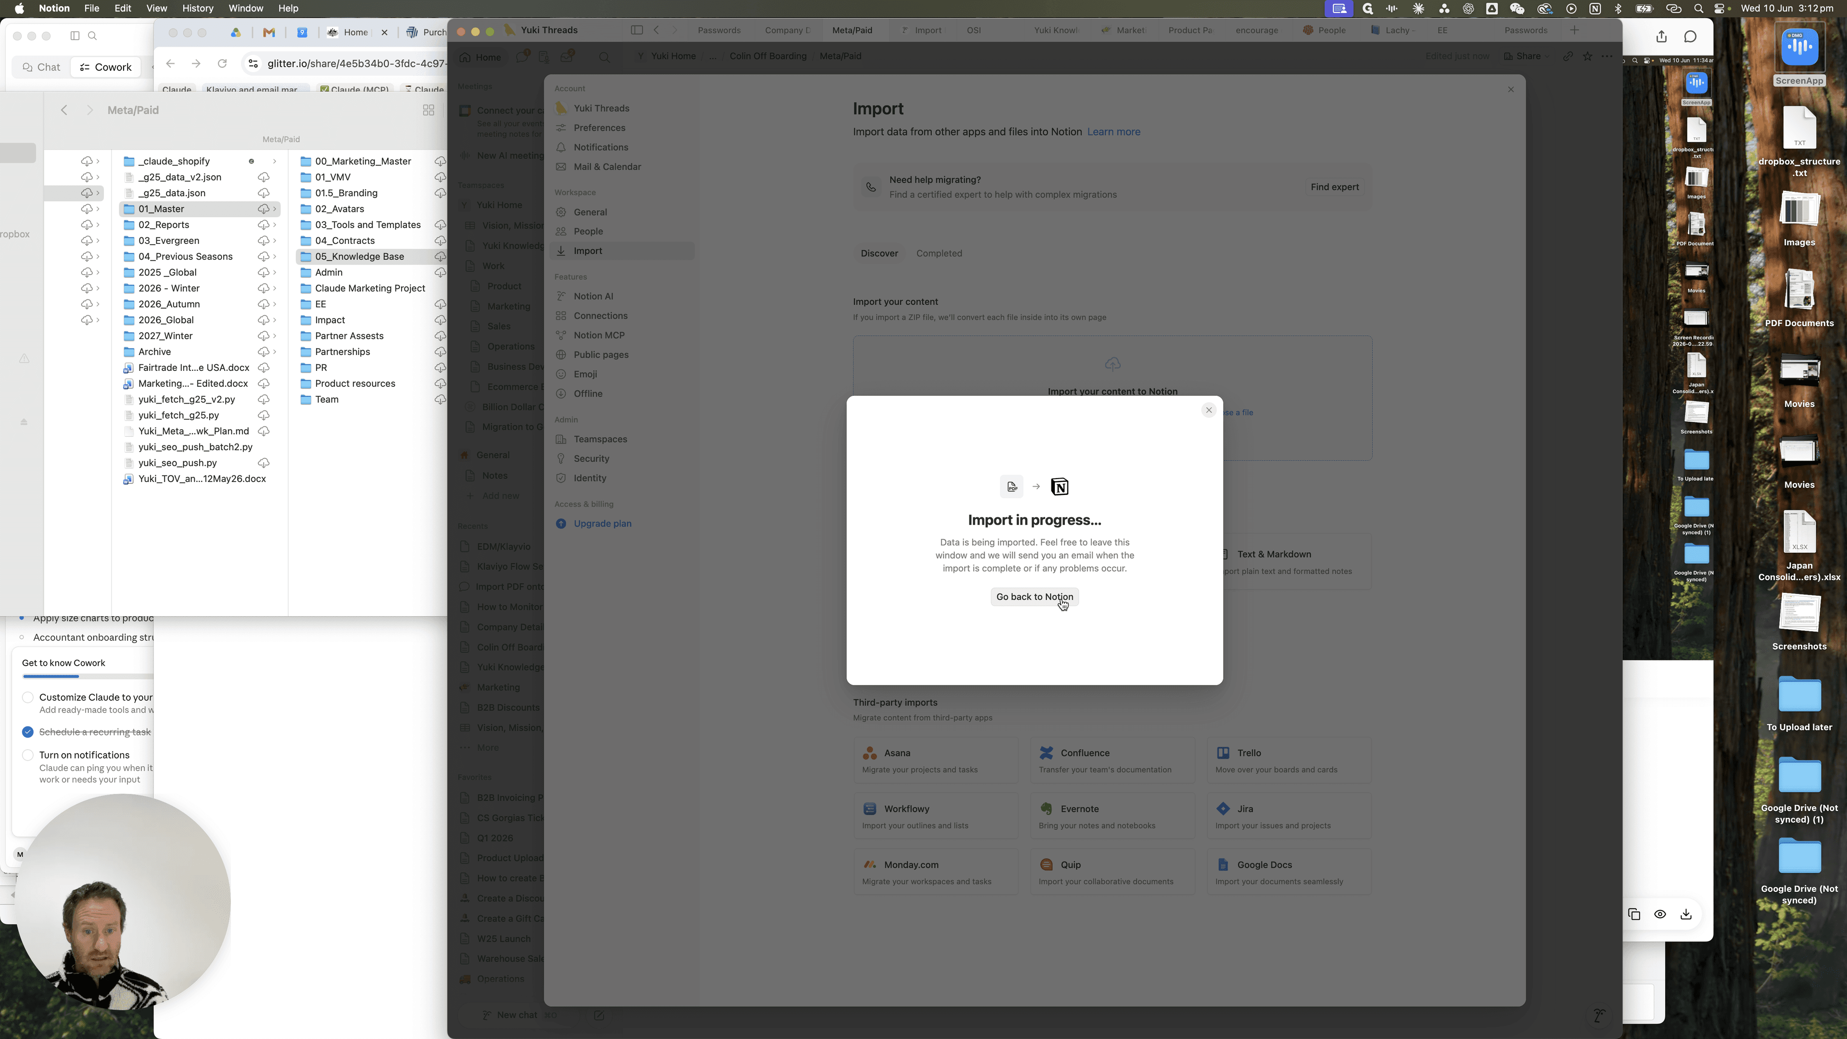Click Upgrade plan link
The width and height of the screenshot is (1847, 1039).
click(x=602, y=523)
